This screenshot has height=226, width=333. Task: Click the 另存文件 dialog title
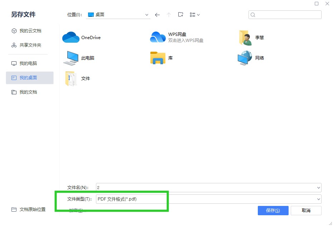(x=23, y=14)
